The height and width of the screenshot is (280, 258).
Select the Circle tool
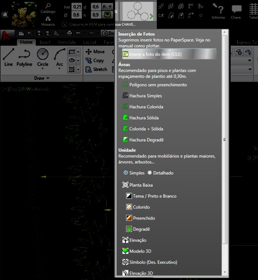pos(43,57)
